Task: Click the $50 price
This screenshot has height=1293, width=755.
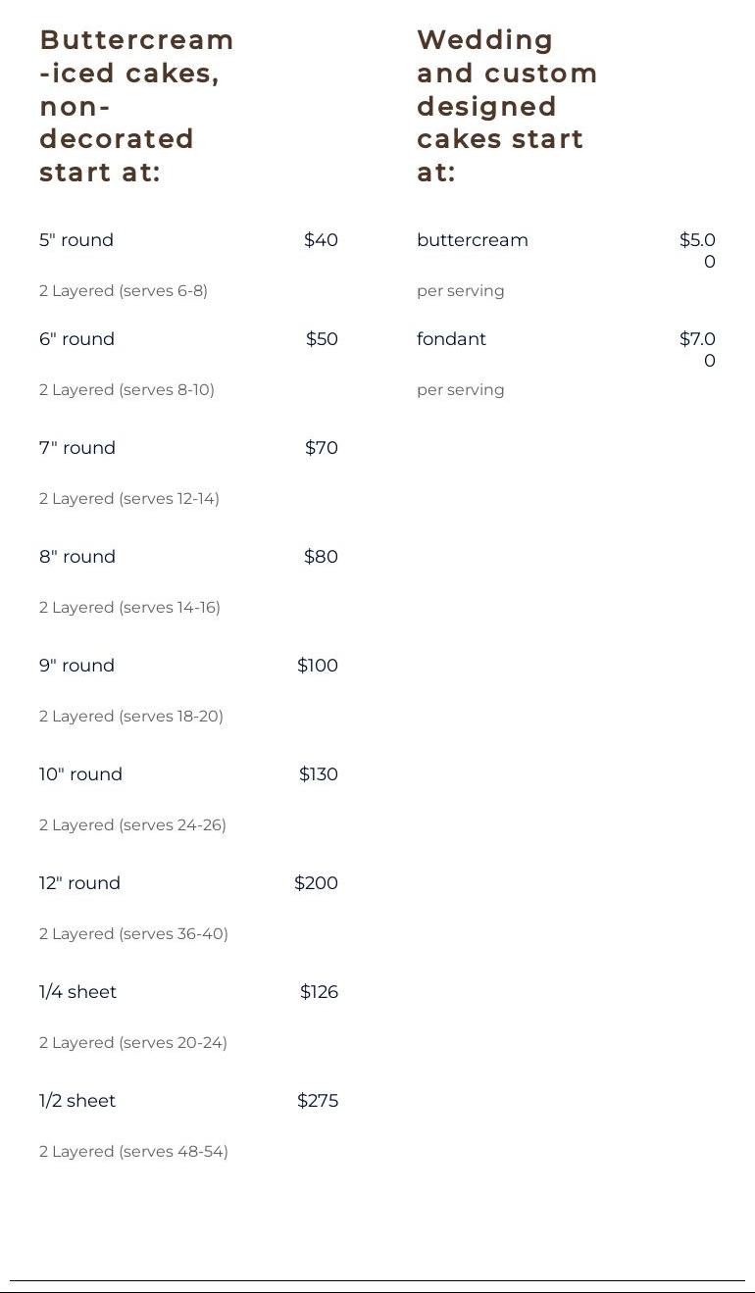Action: [322, 339]
